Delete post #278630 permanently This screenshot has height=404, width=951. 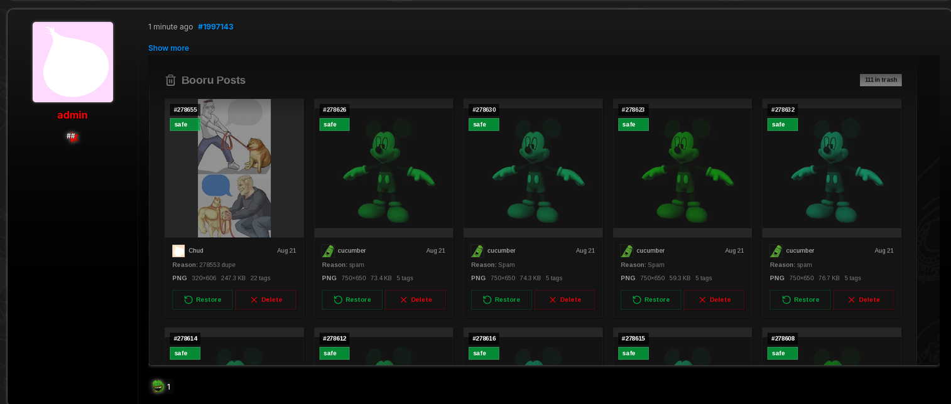(x=565, y=300)
